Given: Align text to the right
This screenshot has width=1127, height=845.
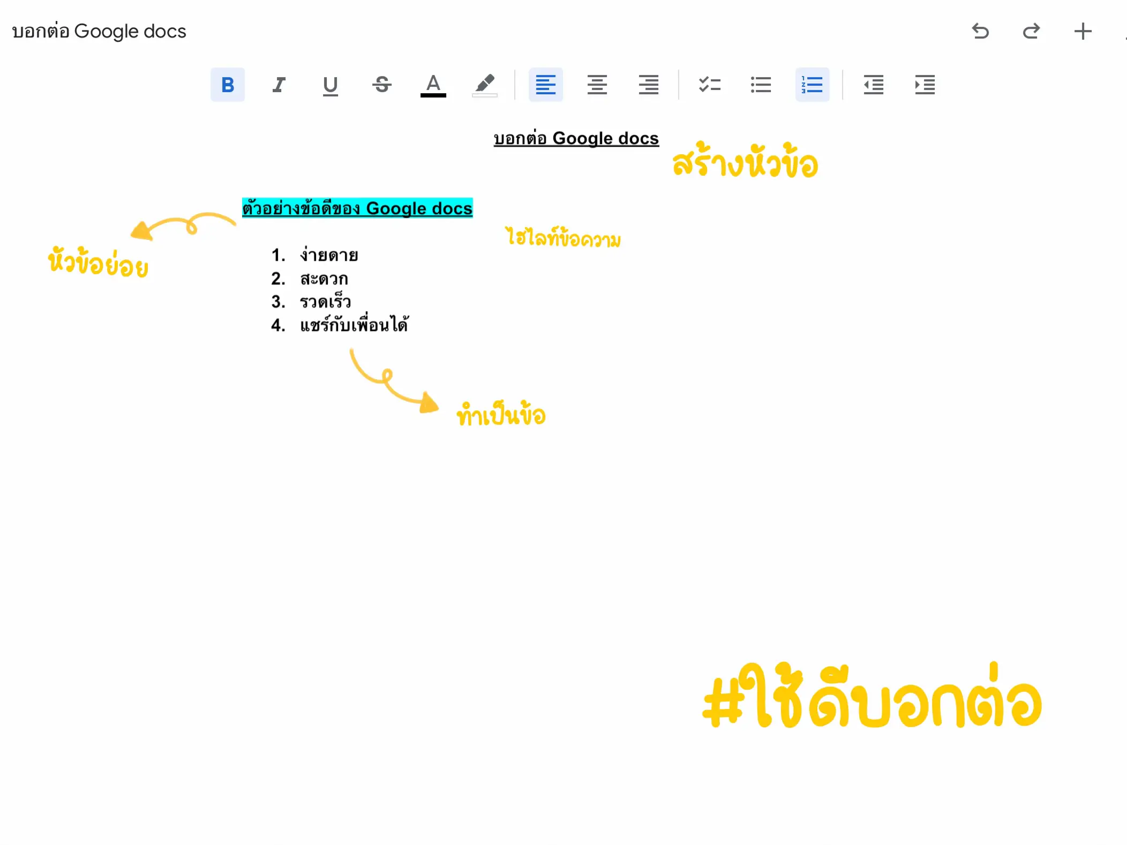Looking at the screenshot, I should (648, 85).
